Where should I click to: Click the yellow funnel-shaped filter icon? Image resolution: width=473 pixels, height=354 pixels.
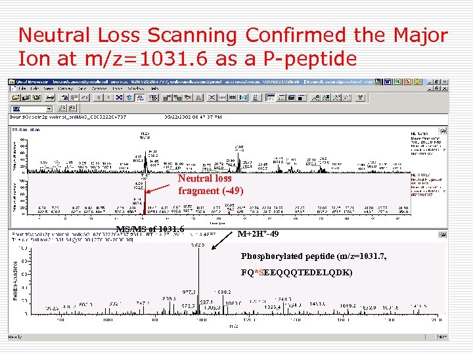click(360, 98)
